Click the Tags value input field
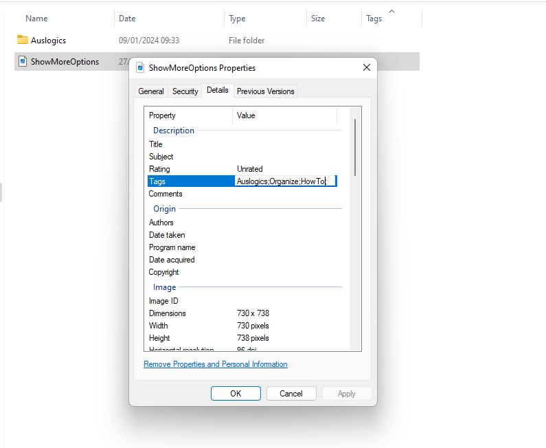 click(x=285, y=181)
